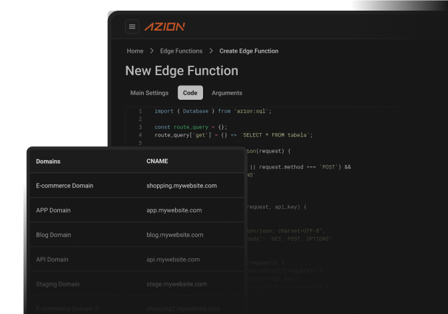Open the Arguments tab
The width and height of the screenshot is (448, 314).
pos(227,93)
